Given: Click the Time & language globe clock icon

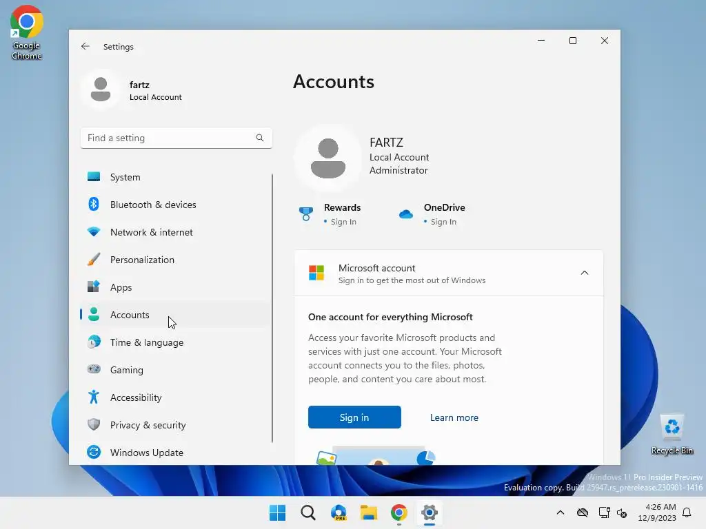Looking at the screenshot, I should [x=94, y=342].
